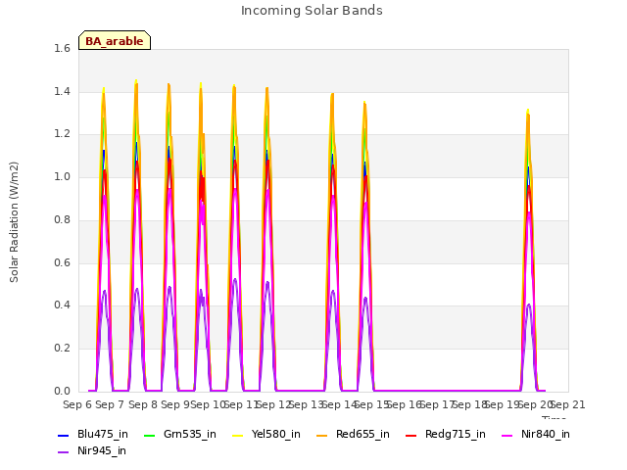Viewport: 627px width, 470px height.
Task: Select the Grn535_in legend label
Action: 190,435
